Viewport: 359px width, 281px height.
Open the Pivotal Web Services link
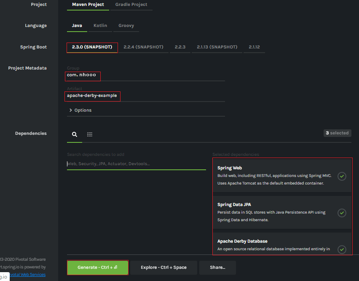[x=27, y=274]
